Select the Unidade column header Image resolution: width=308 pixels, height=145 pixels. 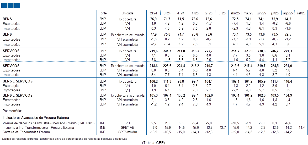pos(128,13)
